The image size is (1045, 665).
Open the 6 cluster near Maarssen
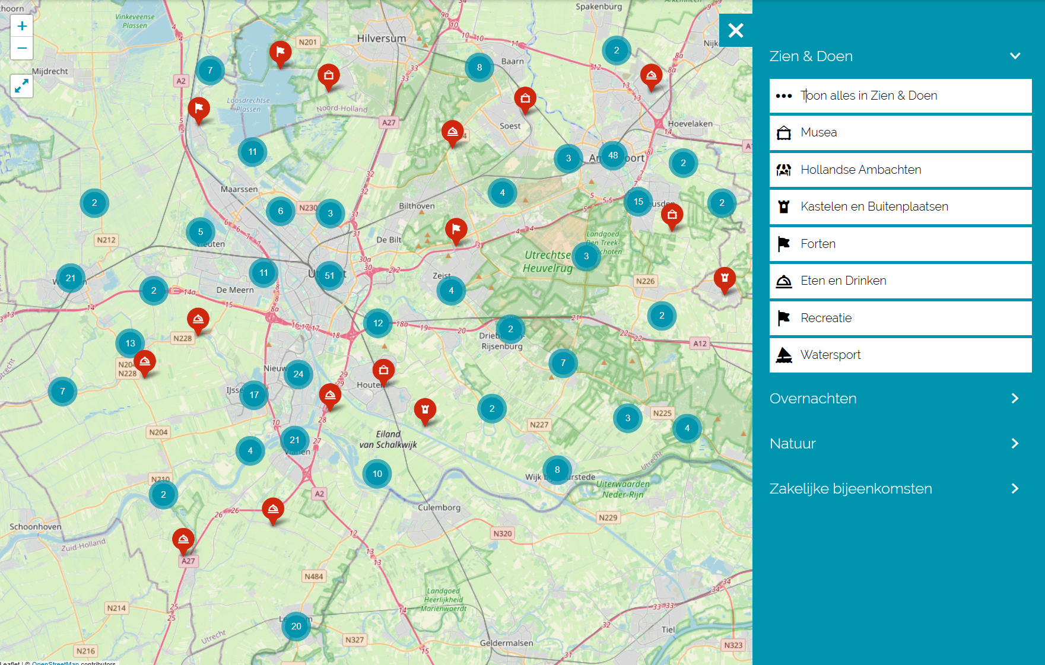point(281,211)
